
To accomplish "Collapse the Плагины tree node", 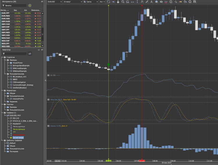I will pos(2,104).
